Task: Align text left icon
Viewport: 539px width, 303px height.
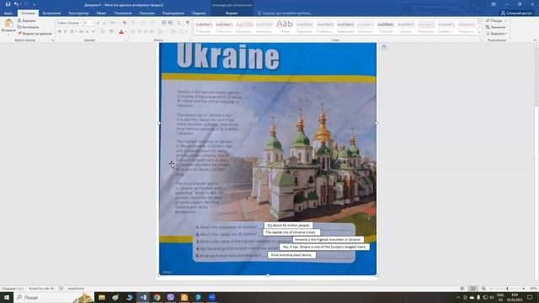Action: 133,32
